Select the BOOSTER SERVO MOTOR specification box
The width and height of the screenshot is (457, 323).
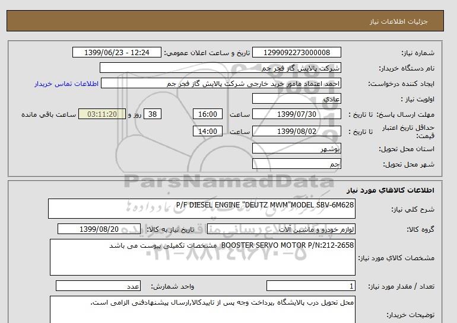202,257
